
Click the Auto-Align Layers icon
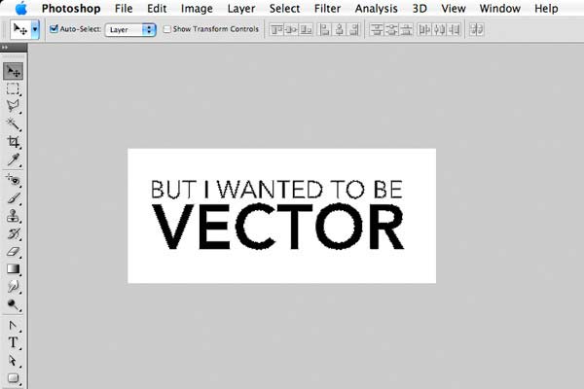tap(476, 29)
